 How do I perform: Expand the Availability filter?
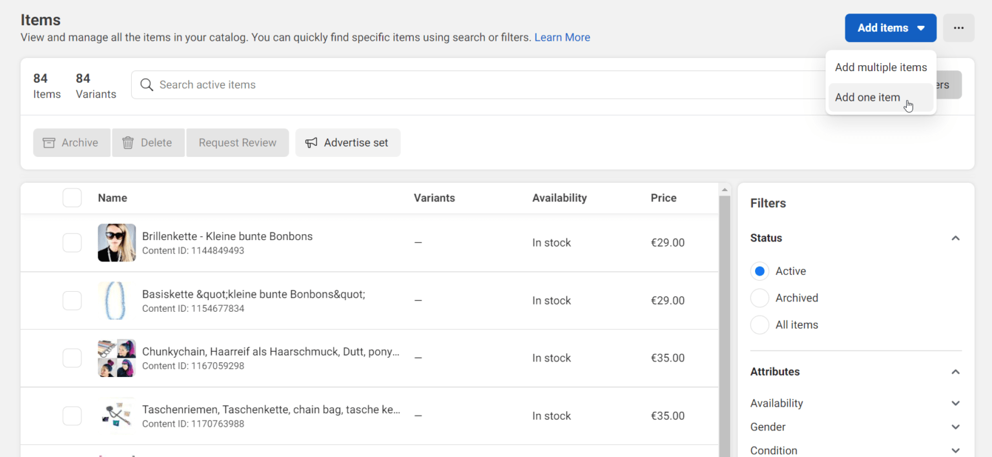pos(955,403)
